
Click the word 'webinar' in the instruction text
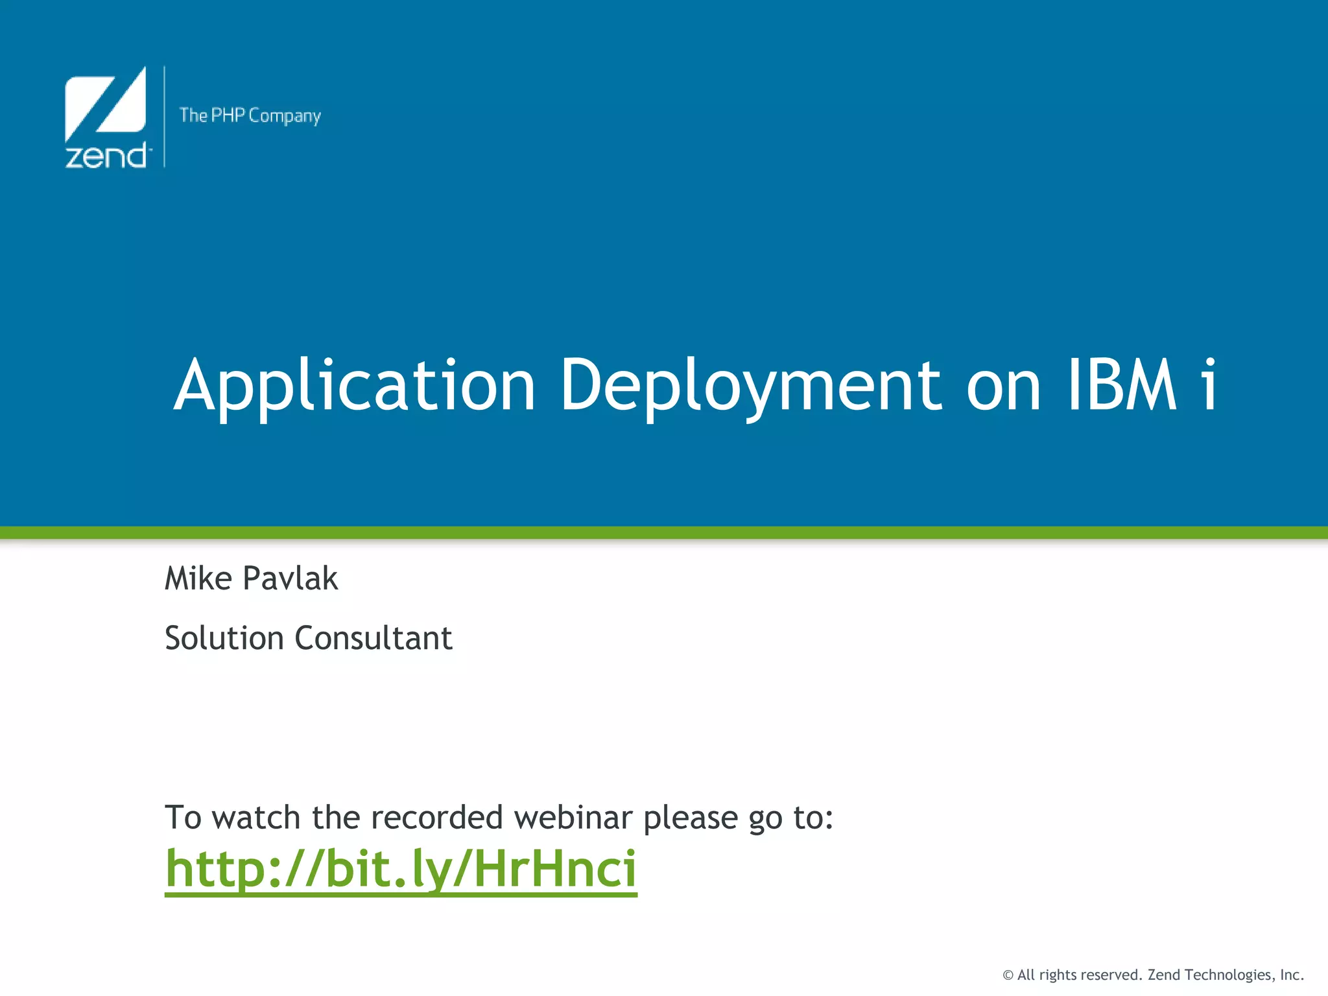click(573, 817)
